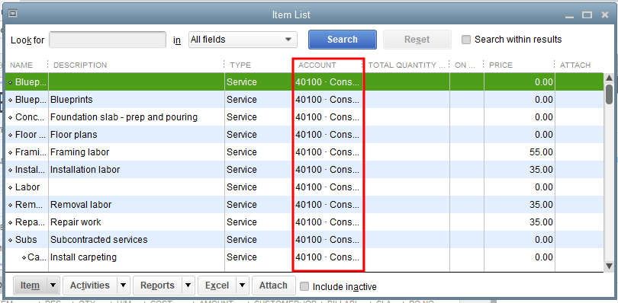Click the ATTACH column header

click(575, 65)
